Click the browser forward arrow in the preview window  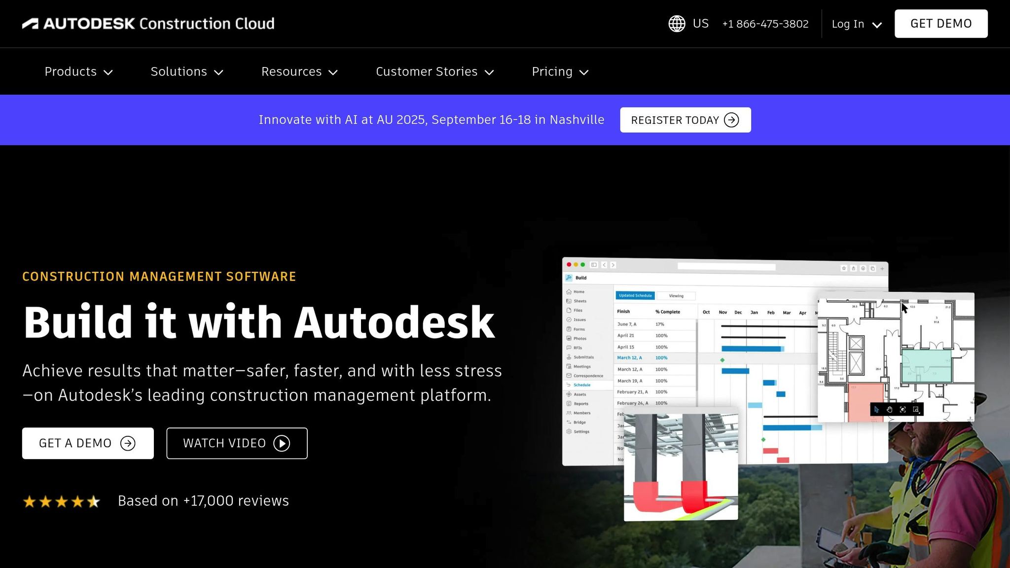click(x=613, y=265)
